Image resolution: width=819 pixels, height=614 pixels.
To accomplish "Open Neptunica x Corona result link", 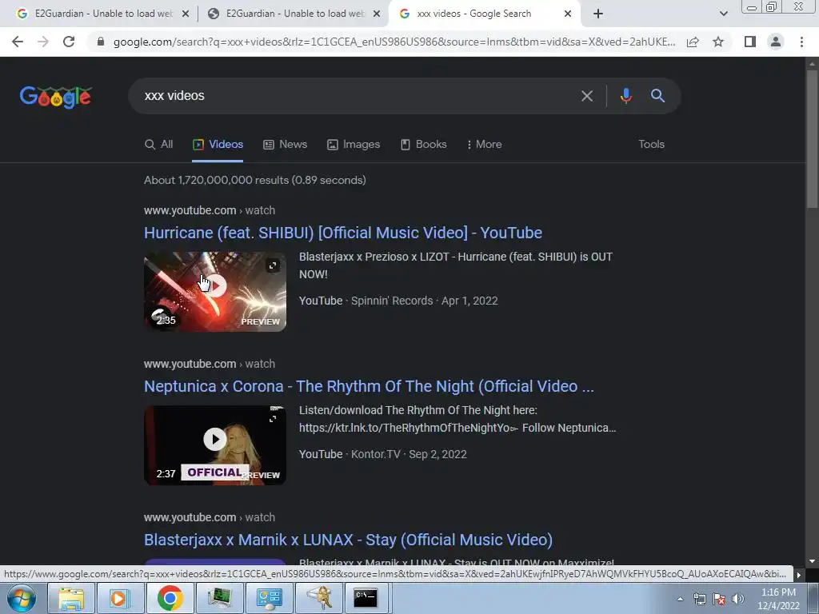I will tap(369, 386).
